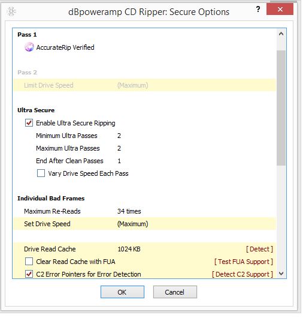The height and width of the screenshot is (324, 306).
Task: Change End After Clean Passes value 1
Action: (119, 161)
